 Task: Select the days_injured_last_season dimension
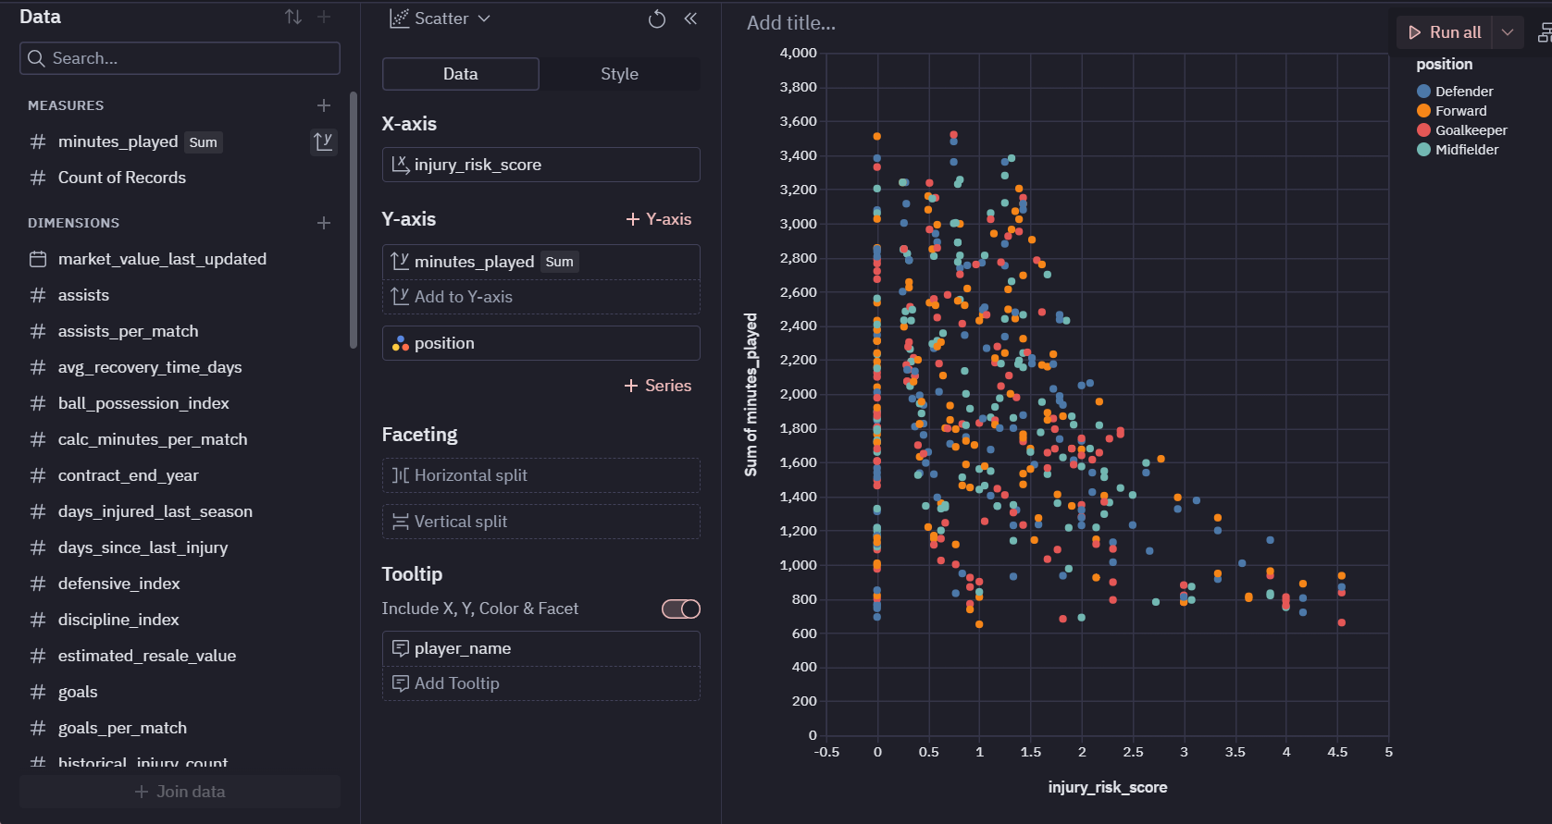pos(155,511)
